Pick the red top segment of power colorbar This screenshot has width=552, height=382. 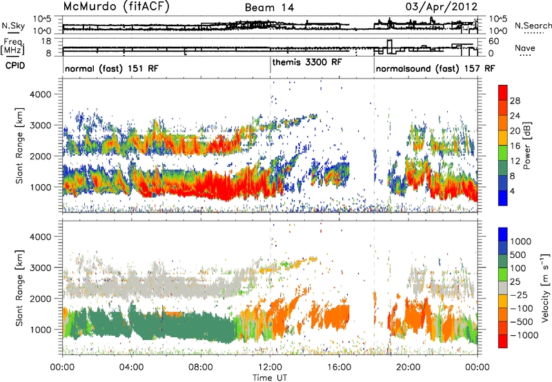[503, 93]
